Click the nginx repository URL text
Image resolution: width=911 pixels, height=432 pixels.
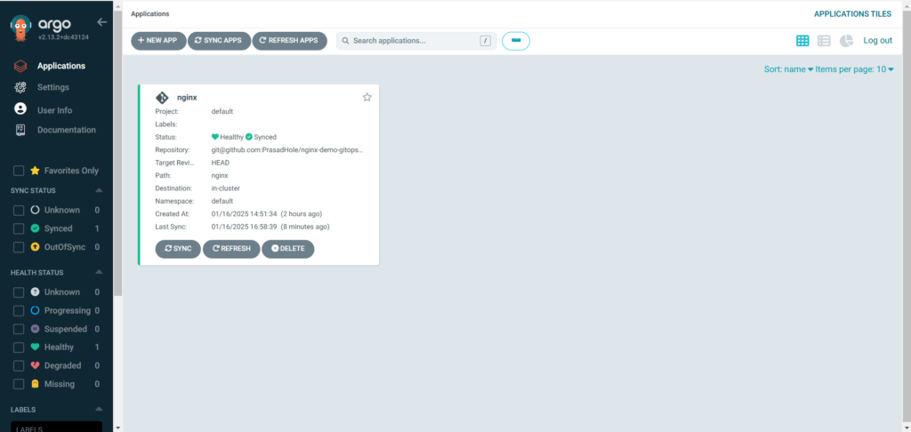tap(287, 150)
